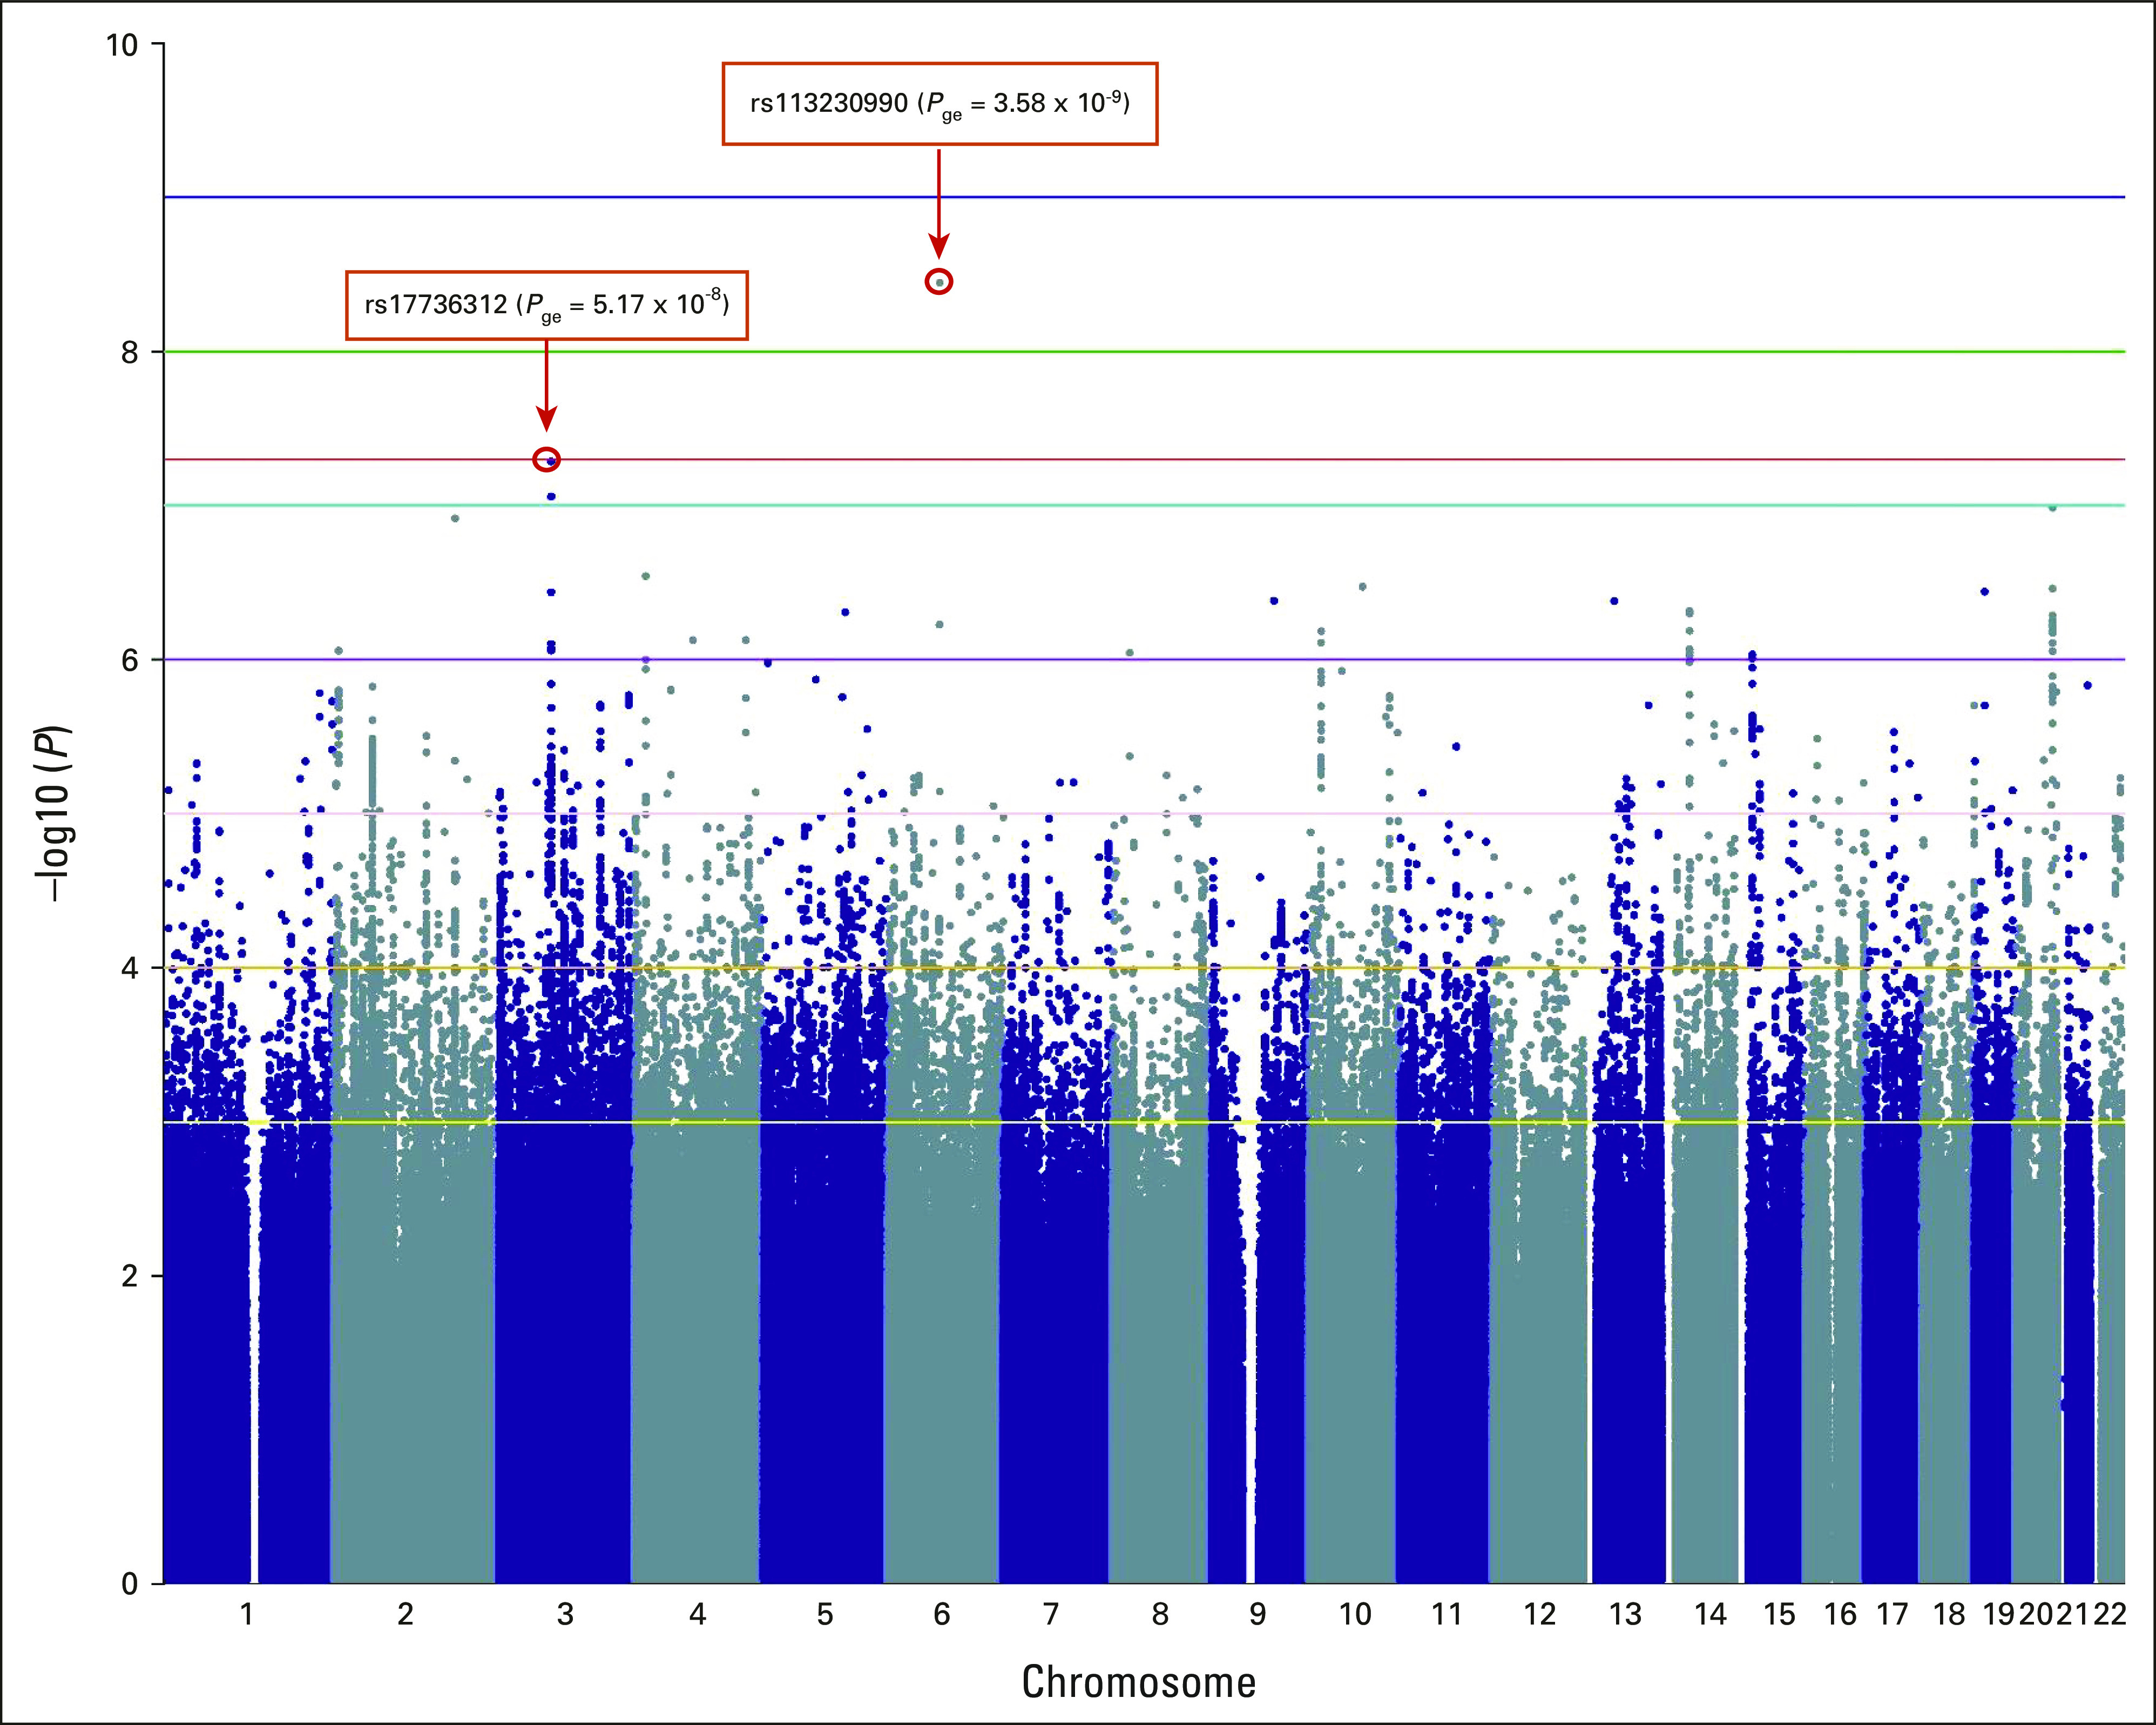Click chromosome label 8
Screen dimensions: 2156x1725
[x=1159, y=1614]
